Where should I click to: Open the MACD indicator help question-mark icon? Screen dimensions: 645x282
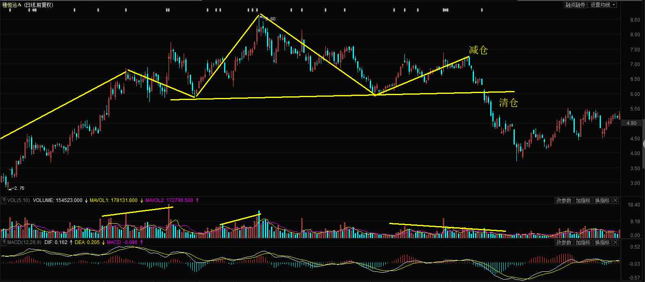point(3,242)
